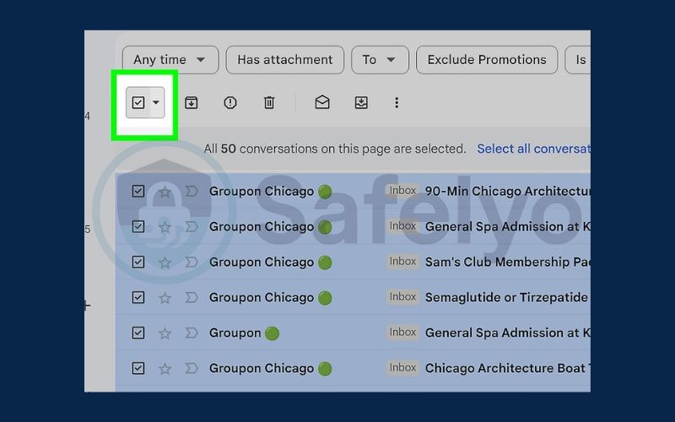675x422 pixels.
Task: Click the sender name Groupon
Action: click(x=235, y=333)
